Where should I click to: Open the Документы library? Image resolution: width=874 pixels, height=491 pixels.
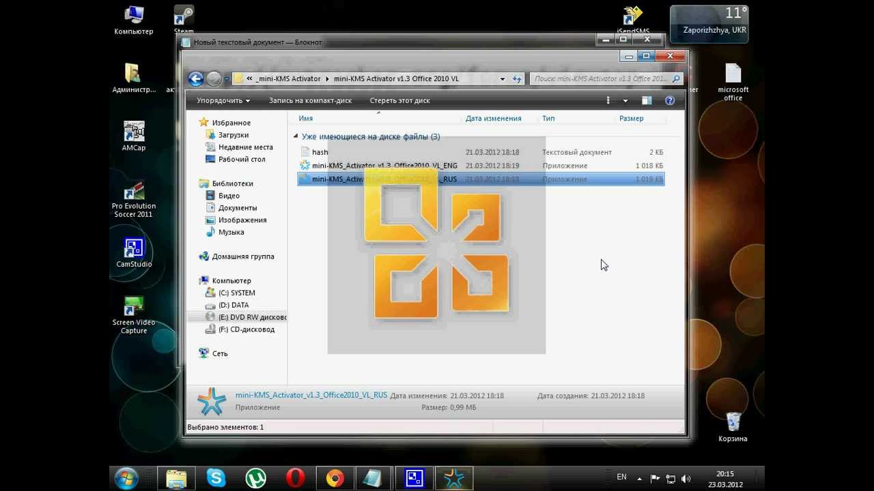point(238,208)
